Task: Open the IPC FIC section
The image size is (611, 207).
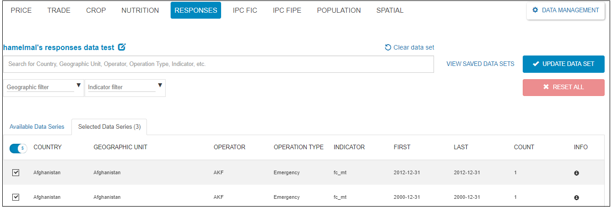Action: (x=245, y=10)
